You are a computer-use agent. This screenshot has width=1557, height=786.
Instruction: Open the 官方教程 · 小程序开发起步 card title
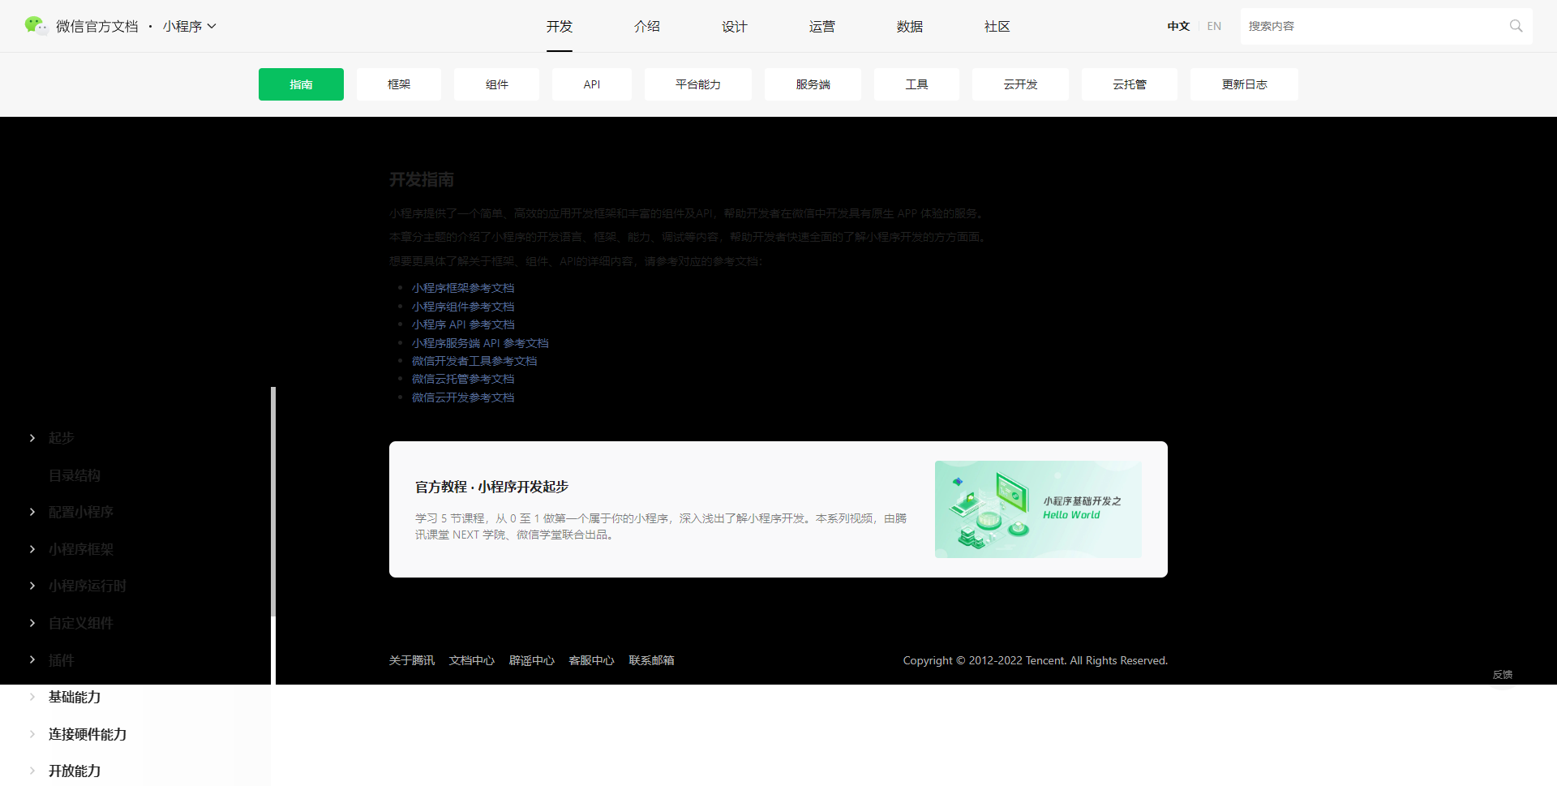(491, 487)
